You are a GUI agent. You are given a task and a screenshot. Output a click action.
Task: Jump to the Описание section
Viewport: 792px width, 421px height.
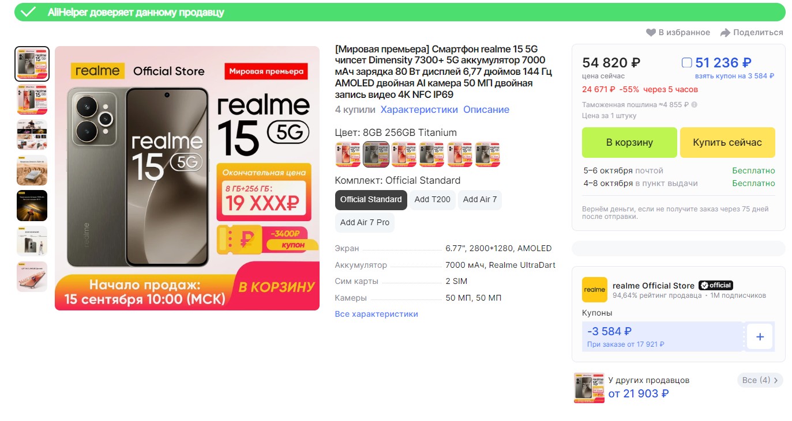click(486, 110)
